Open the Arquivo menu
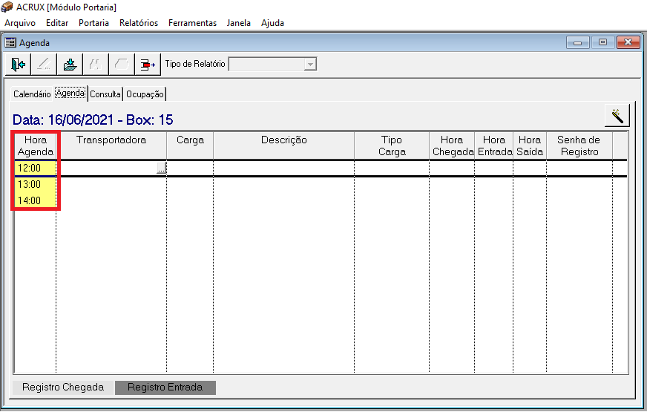This screenshot has width=647, height=412. coord(20,23)
